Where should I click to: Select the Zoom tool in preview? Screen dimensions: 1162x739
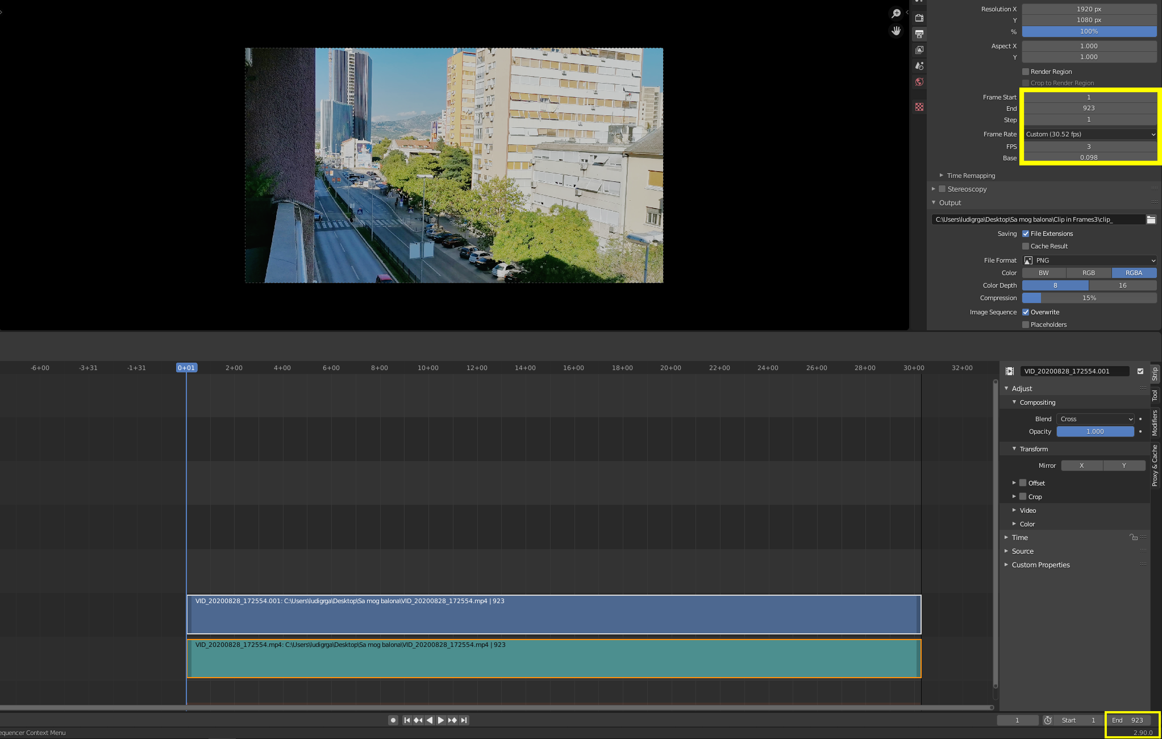pyautogui.click(x=896, y=14)
